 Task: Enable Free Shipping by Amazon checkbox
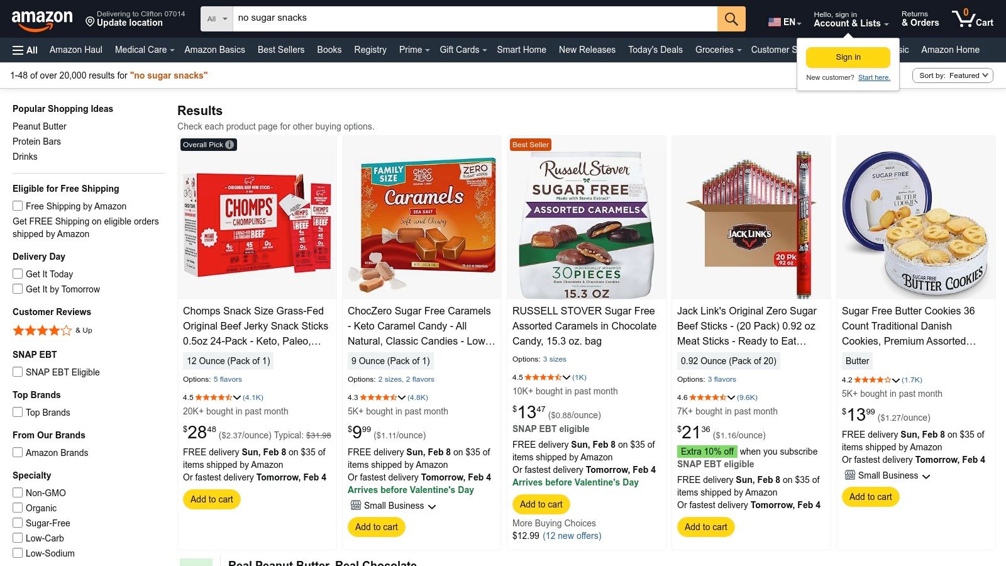(x=18, y=206)
